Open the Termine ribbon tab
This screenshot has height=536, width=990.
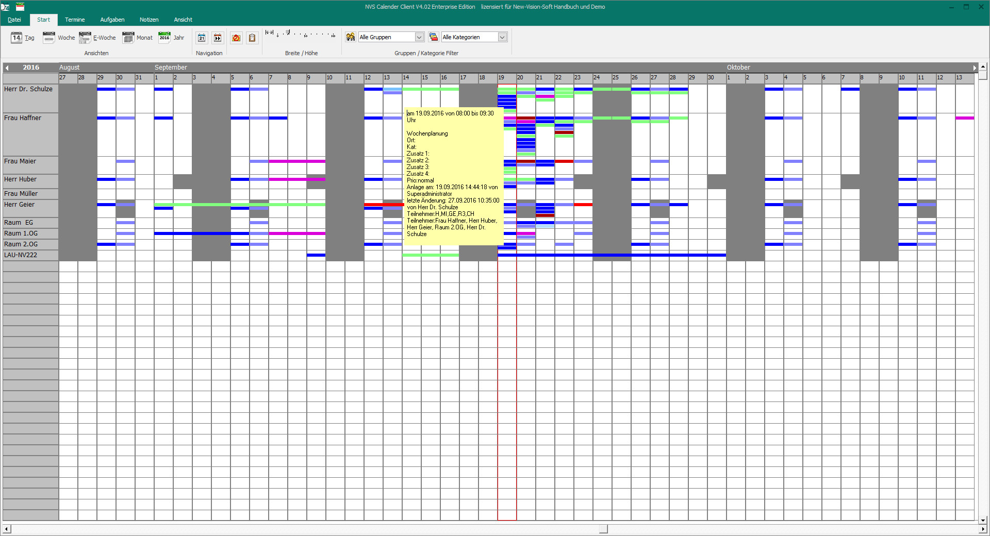point(75,20)
